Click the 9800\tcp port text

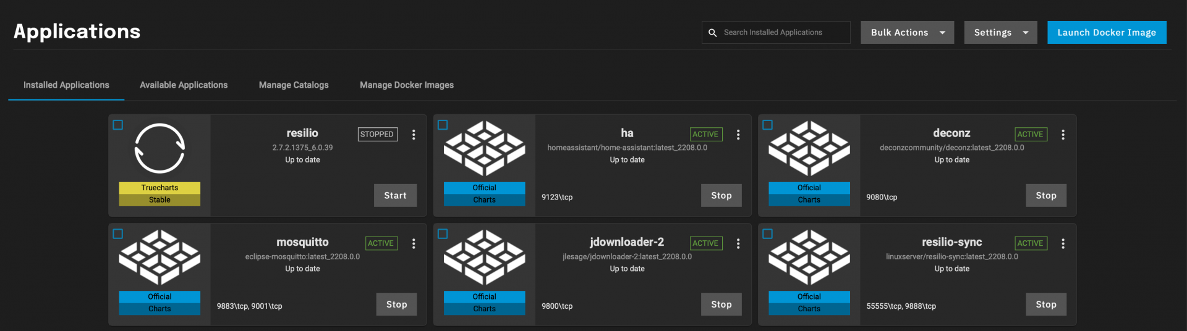coord(557,306)
